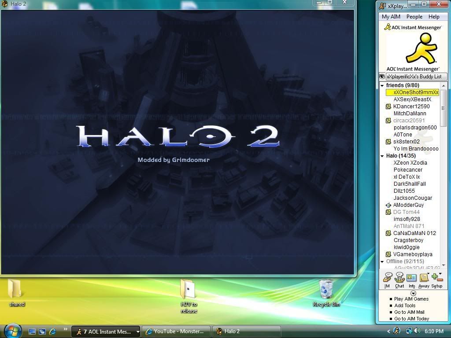Select the shared folder on the desktop
Screen dimensions: 451x338
click(16, 293)
